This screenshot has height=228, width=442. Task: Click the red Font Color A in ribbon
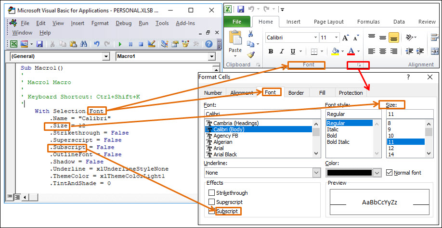(x=351, y=51)
